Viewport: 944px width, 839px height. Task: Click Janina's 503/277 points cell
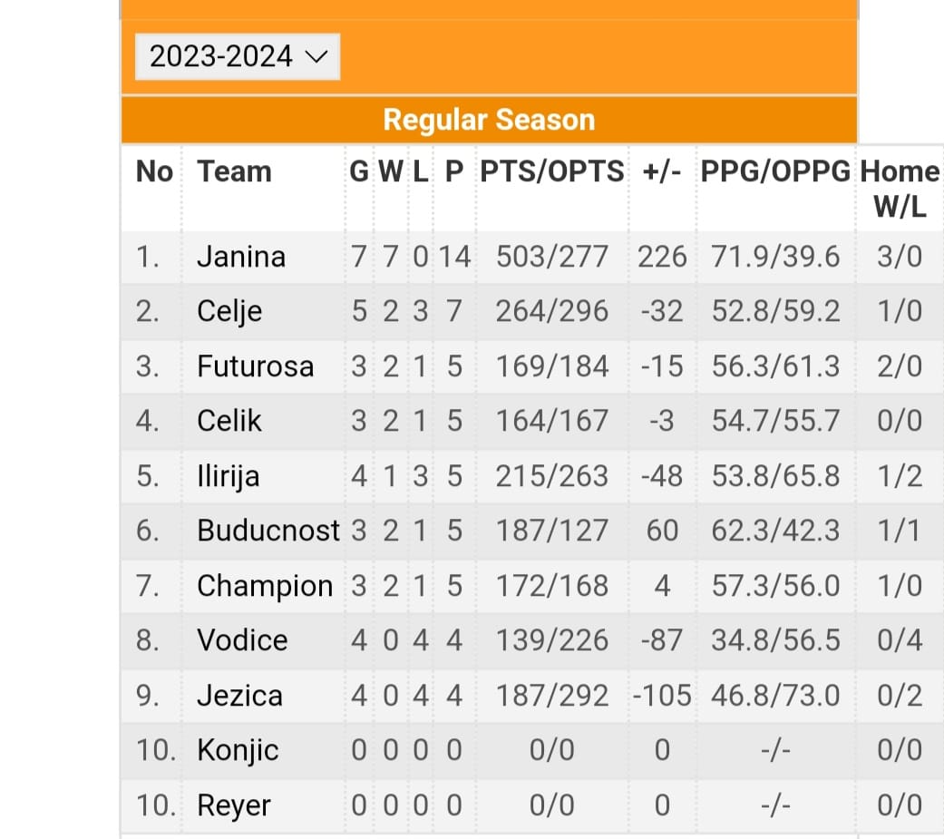pos(551,257)
